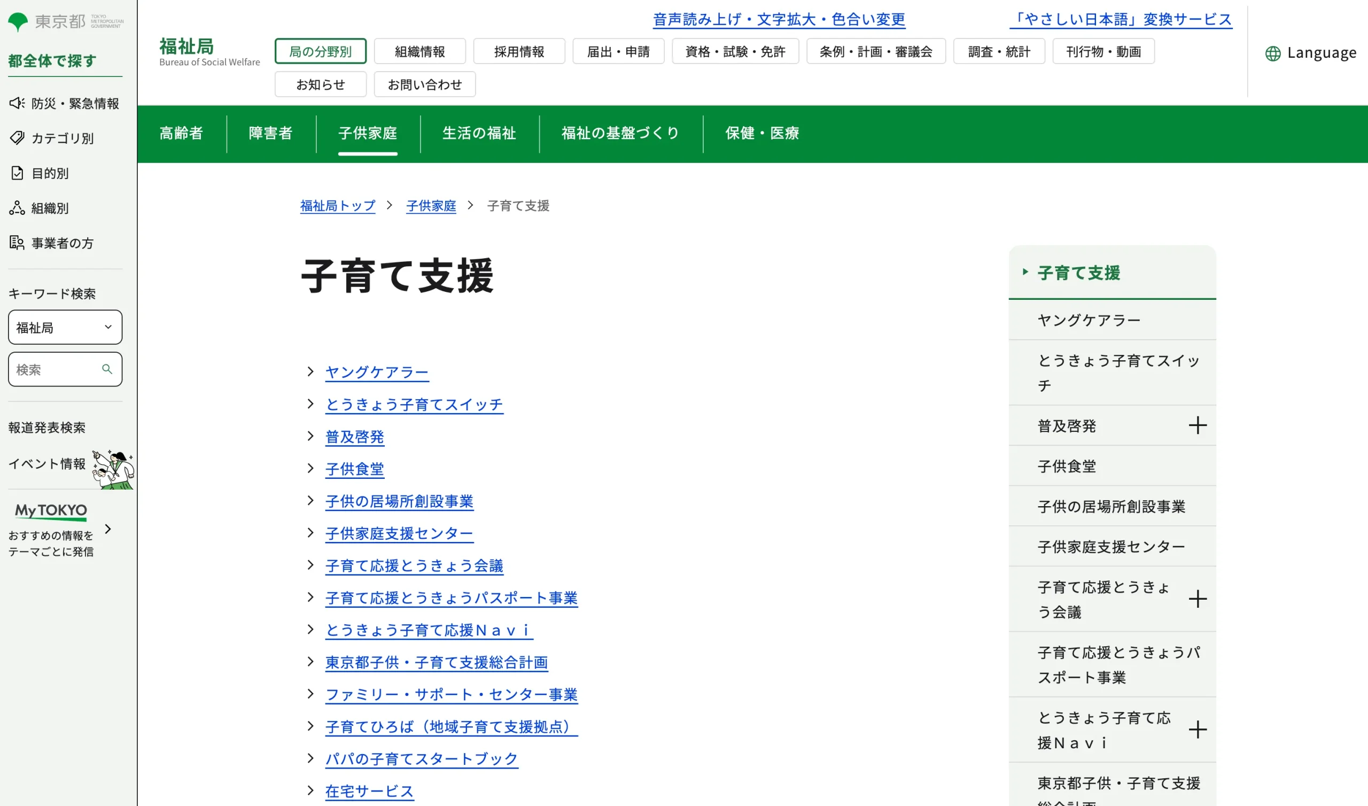Expand 普及啓発 in the right side menu
This screenshot has height=806, width=1368.
[x=1198, y=425]
